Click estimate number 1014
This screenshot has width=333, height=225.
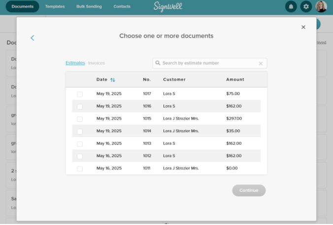(x=147, y=131)
